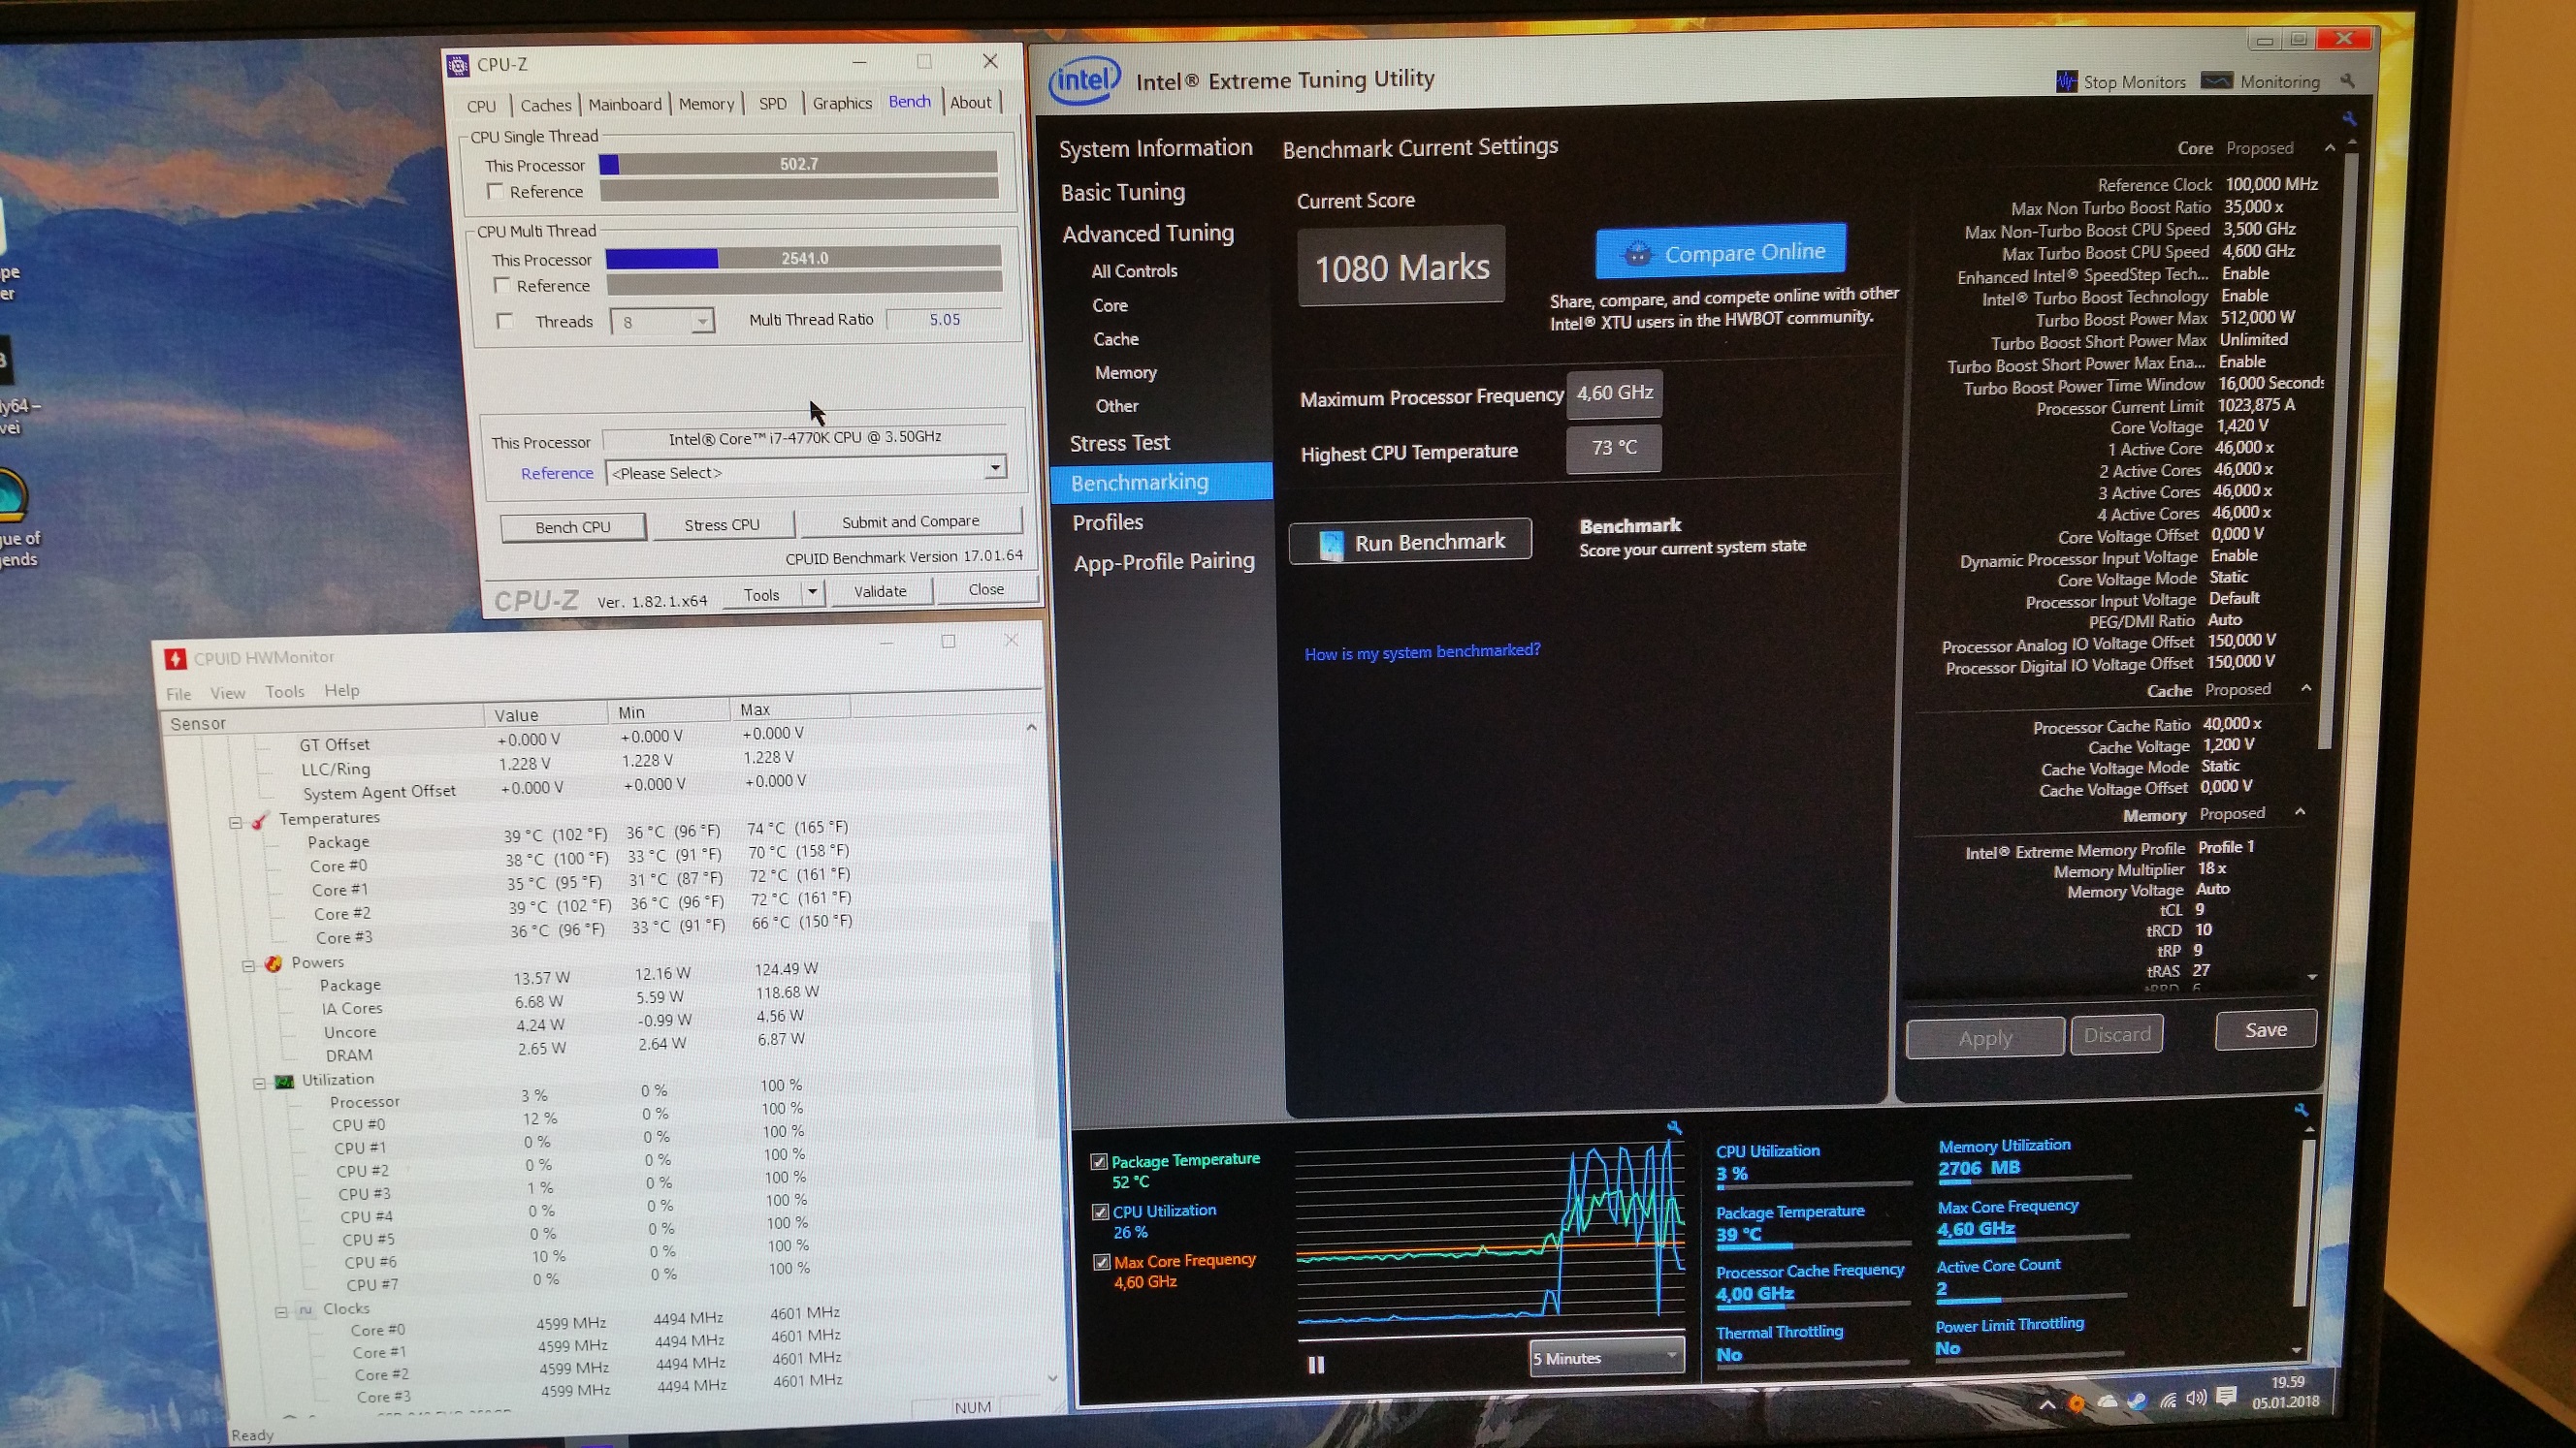This screenshot has height=1448, width=2576.
Task: Show hidden tray icons with taskbar chevron
Action: [x=2047, y=1404]
